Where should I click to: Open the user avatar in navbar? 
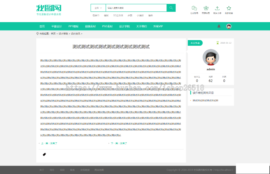(229, 26)
